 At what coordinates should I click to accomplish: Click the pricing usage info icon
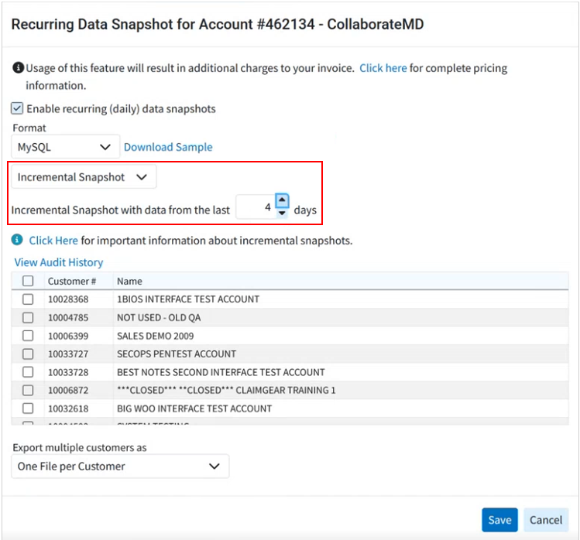tap(18, 68)
